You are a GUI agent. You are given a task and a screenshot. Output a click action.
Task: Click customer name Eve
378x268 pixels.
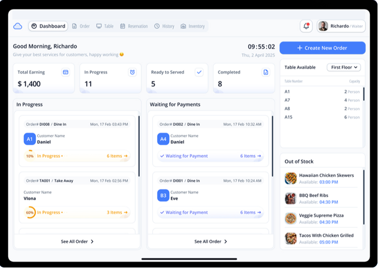[x=174, y=198]
